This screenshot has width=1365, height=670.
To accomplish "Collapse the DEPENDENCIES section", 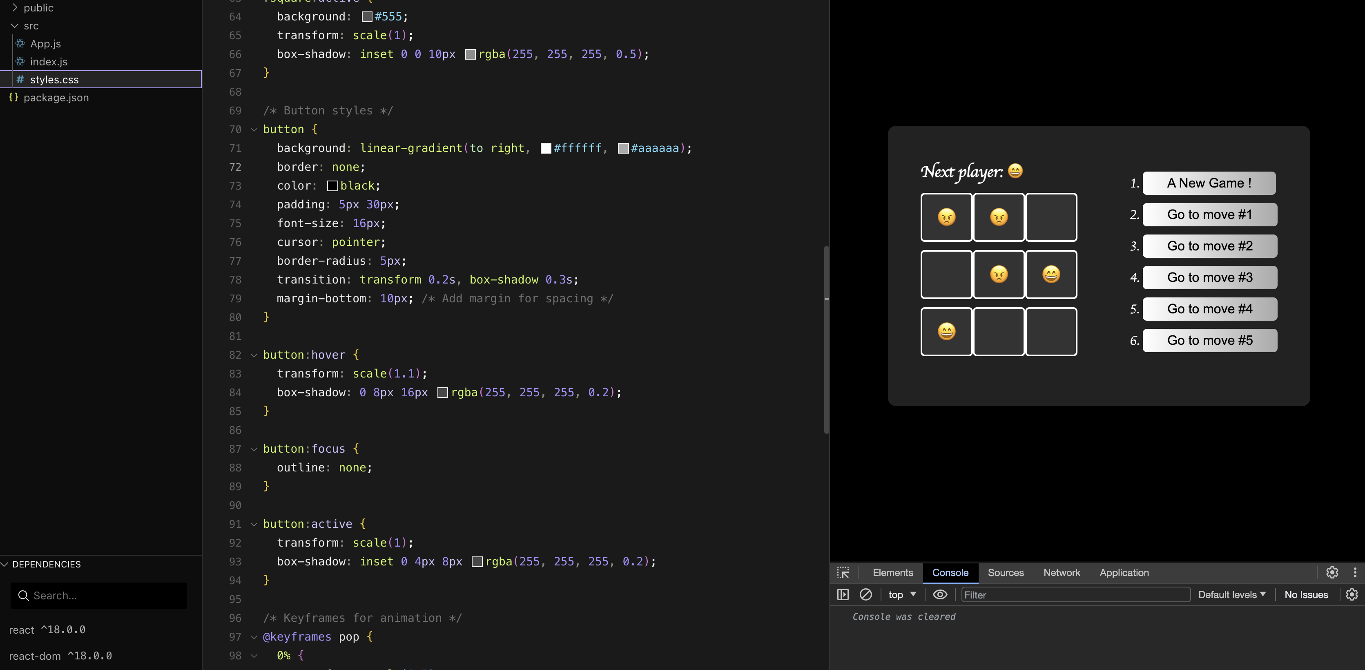I will (x=6, y=565).
